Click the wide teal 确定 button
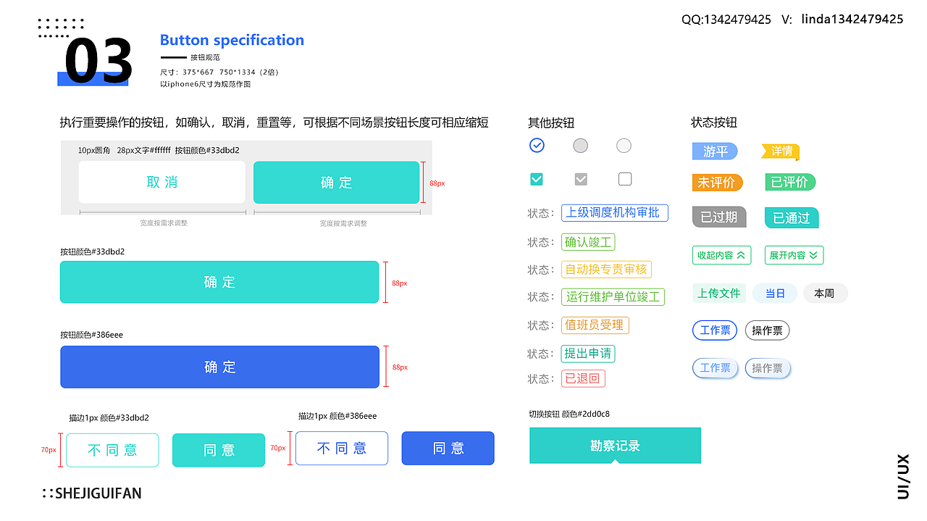 (x=219, y=282)
